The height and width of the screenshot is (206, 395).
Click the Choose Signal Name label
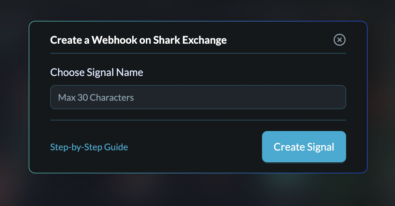pyautogui.click(x=96, y=72)
